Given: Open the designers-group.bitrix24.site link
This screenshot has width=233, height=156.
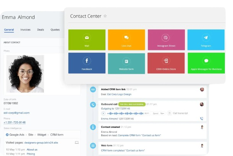Looking at the screenshot, I should (41, 143).
